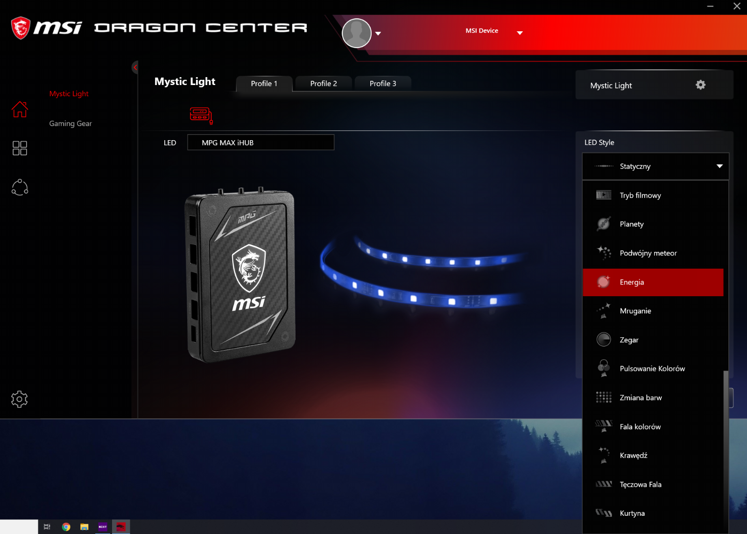
Task: Switch to the Profile 2 tab
Action: coord(324,84)
